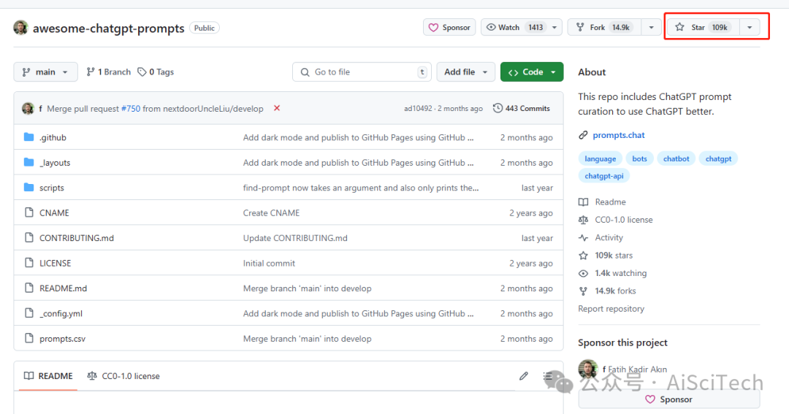Open the star lists dropdown arrow
This screenshot has height=414, width=789.
[x=750, y=28]
